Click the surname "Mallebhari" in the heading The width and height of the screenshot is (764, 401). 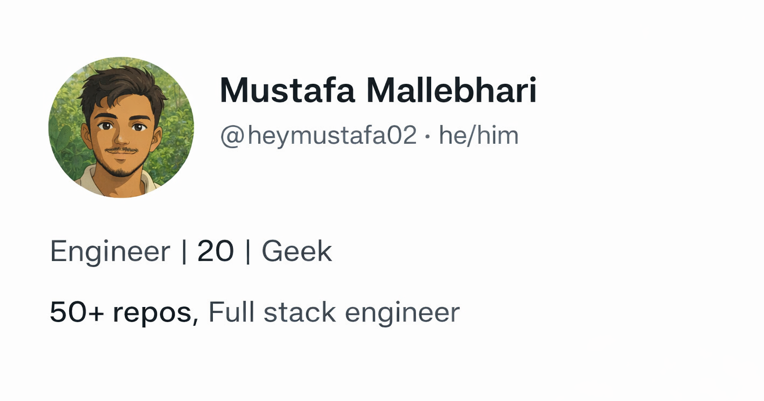tap(452, 90)
